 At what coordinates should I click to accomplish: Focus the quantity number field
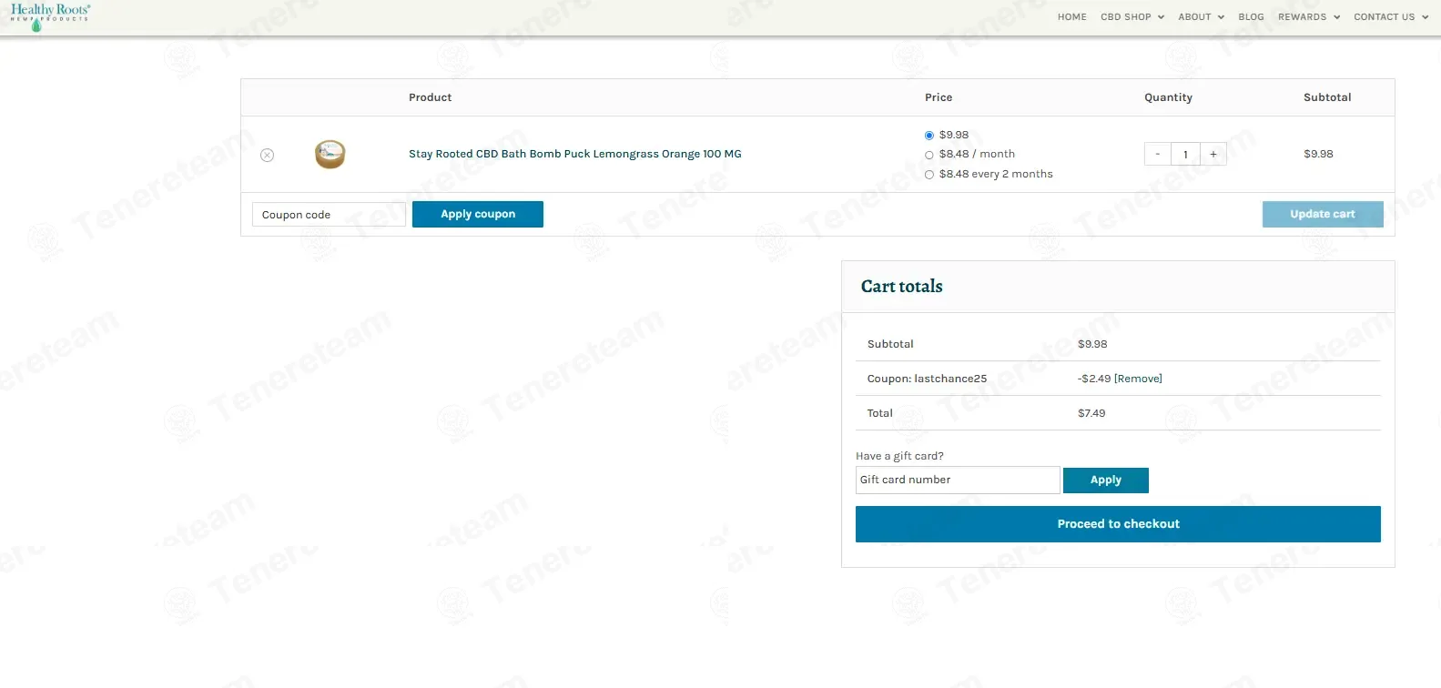point(1185,154)
